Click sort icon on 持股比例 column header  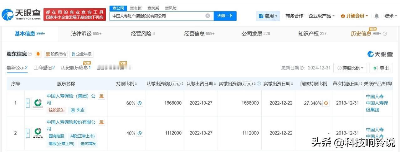coord(136,84)
